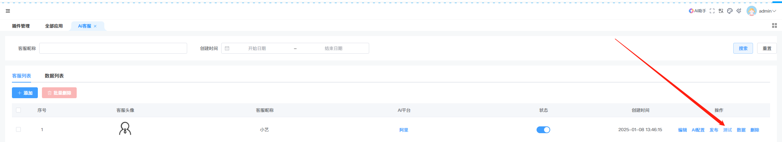Click the language translation icon
Image resolution: width=782 pixels, height=142 pixels.
721,11
